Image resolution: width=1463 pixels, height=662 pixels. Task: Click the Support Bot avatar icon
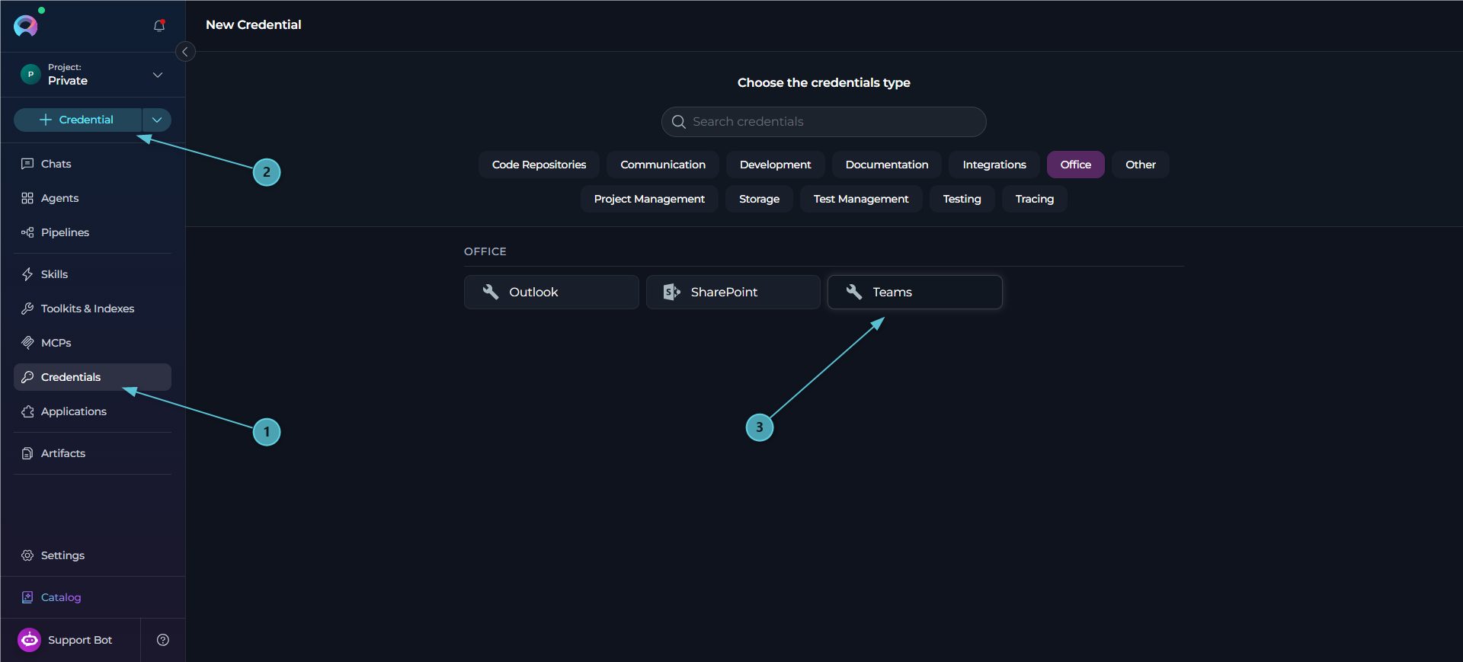29,640
